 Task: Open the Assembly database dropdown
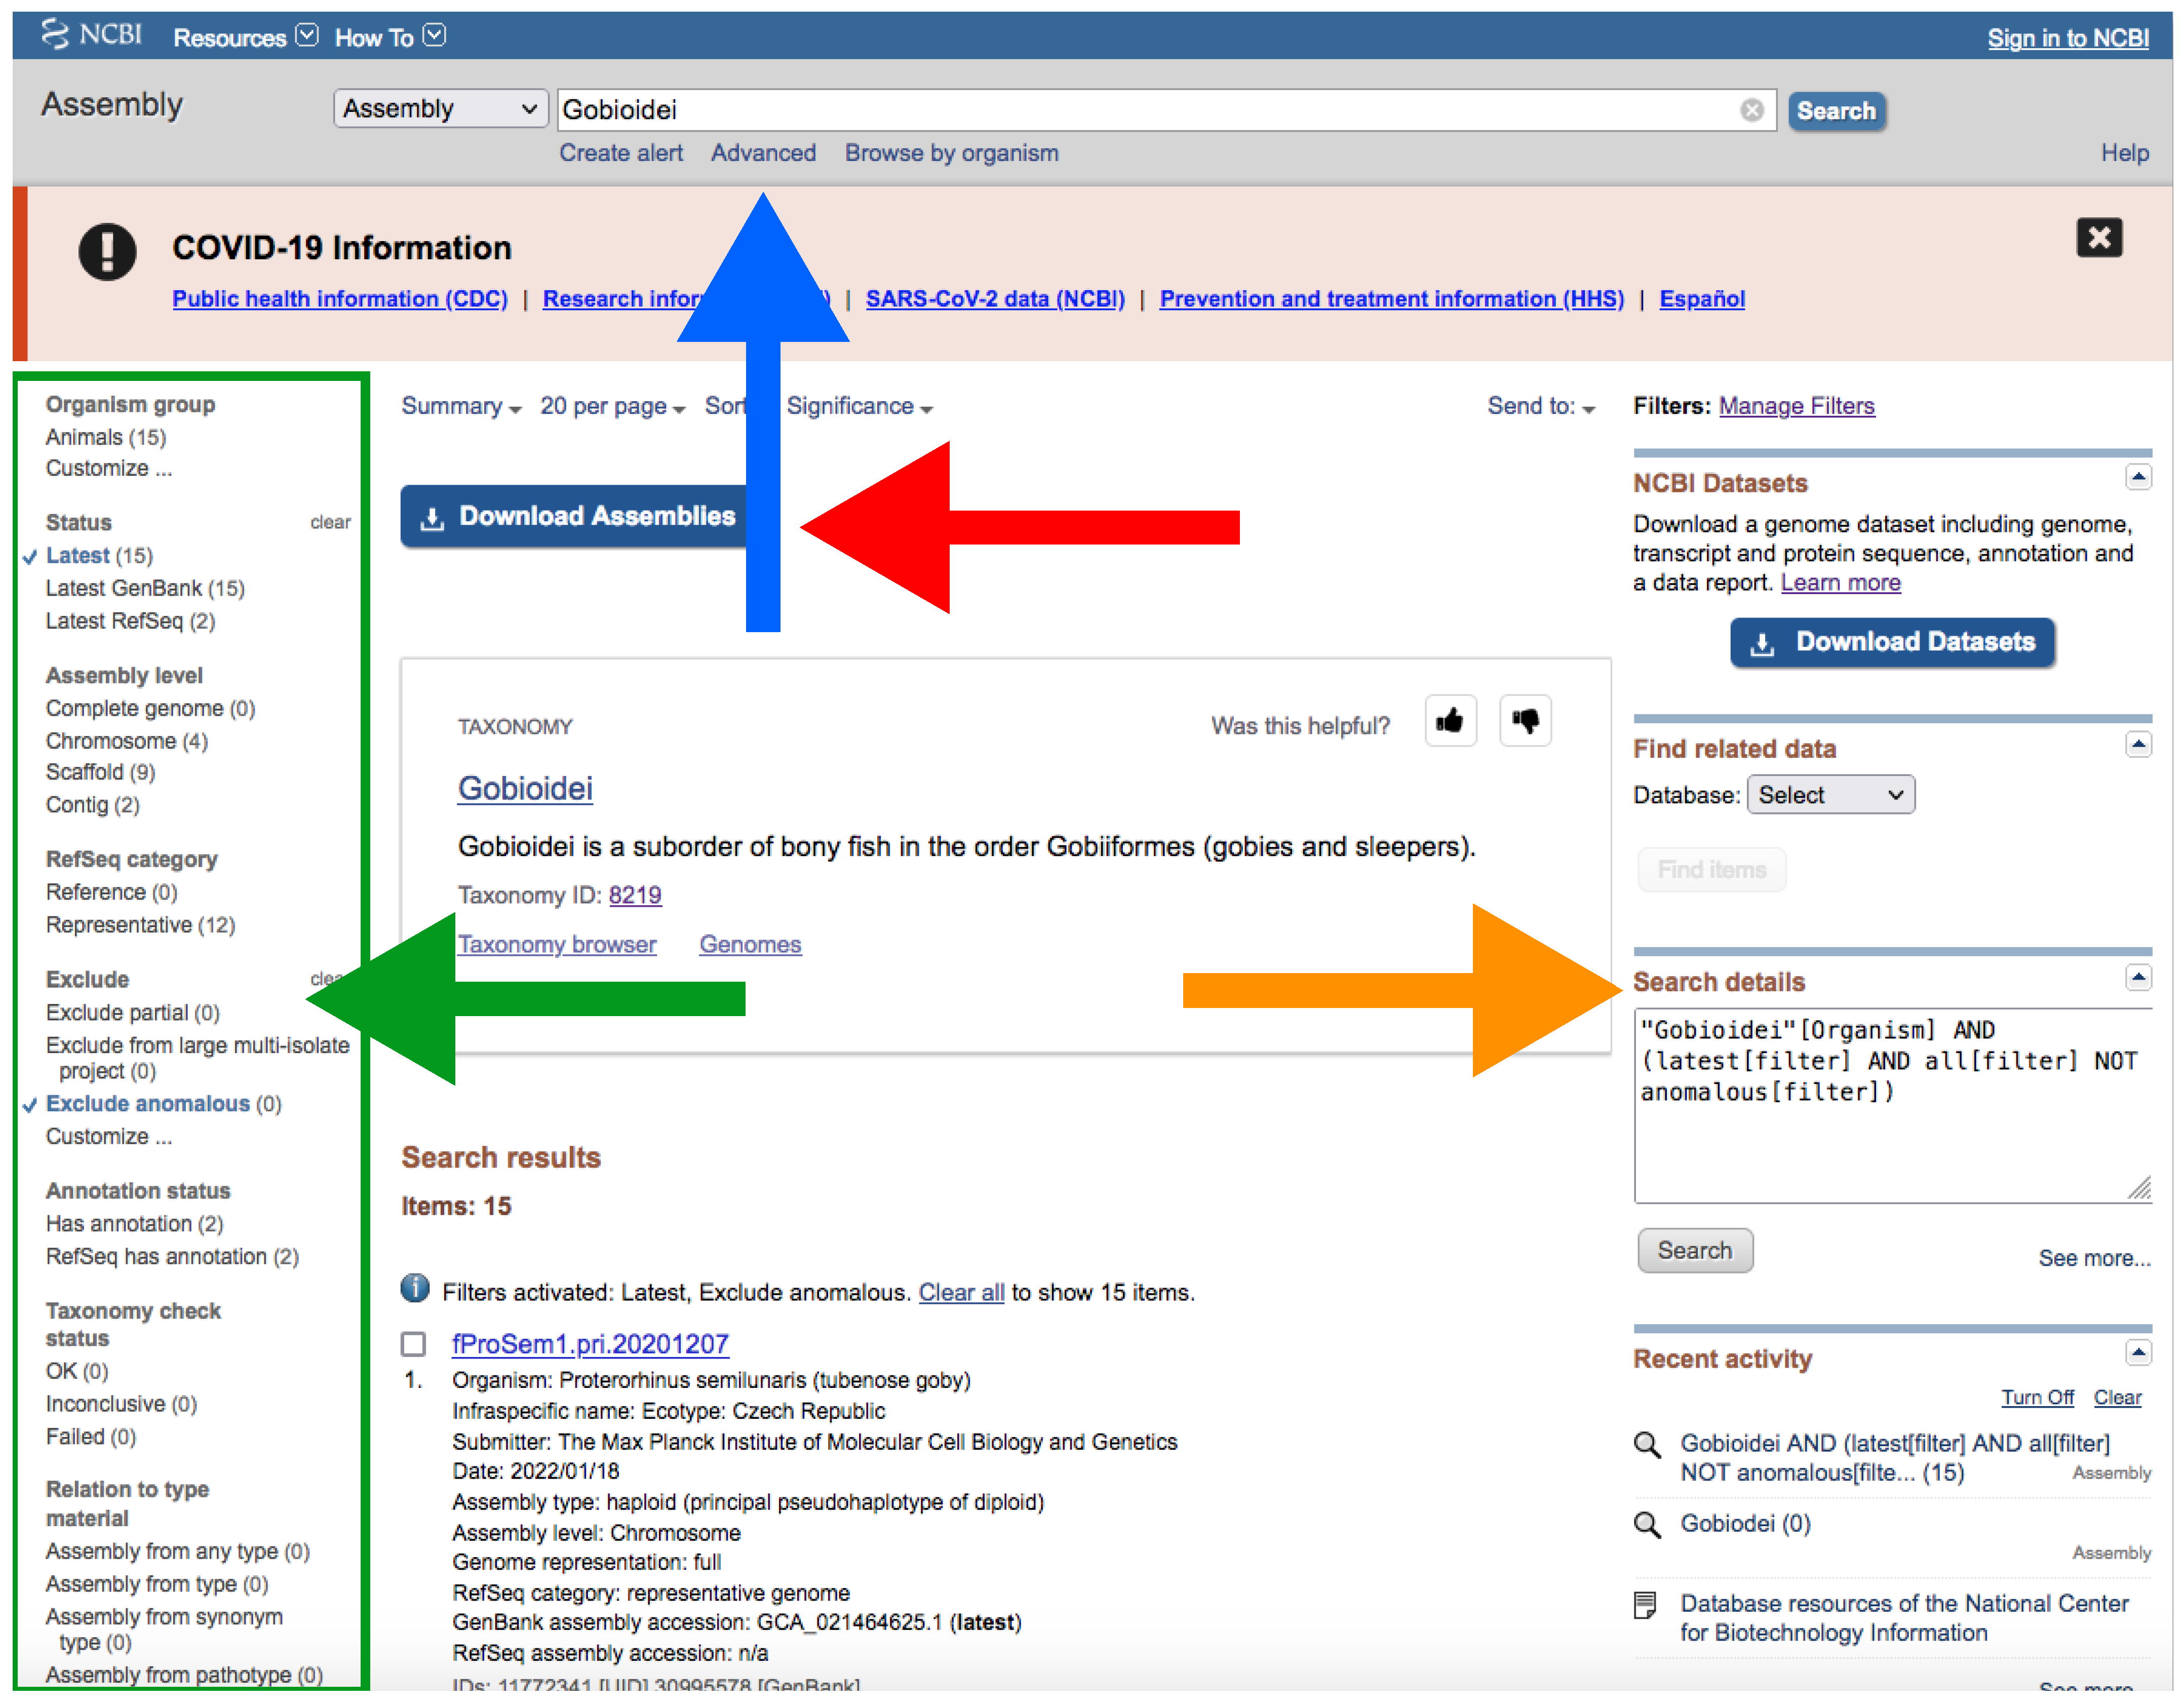[x=440, y=109]
